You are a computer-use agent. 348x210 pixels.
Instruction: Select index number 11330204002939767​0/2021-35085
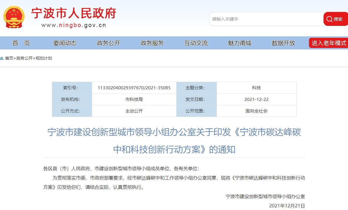(134, 88)
